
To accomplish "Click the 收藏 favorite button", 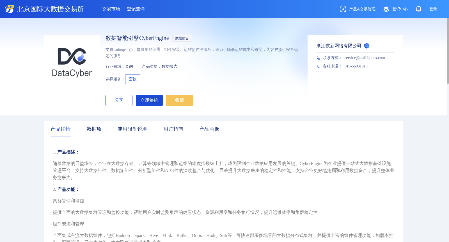I will click(x=180, y=100).
